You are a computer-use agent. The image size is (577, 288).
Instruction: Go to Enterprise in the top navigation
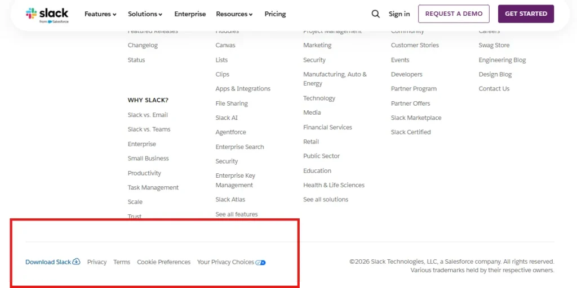(190, 14)
